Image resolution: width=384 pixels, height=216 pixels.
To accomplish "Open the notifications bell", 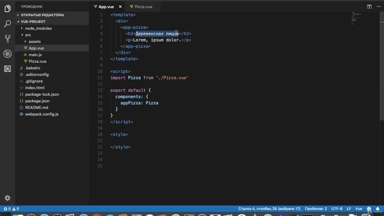I will (x=377, y=209).
